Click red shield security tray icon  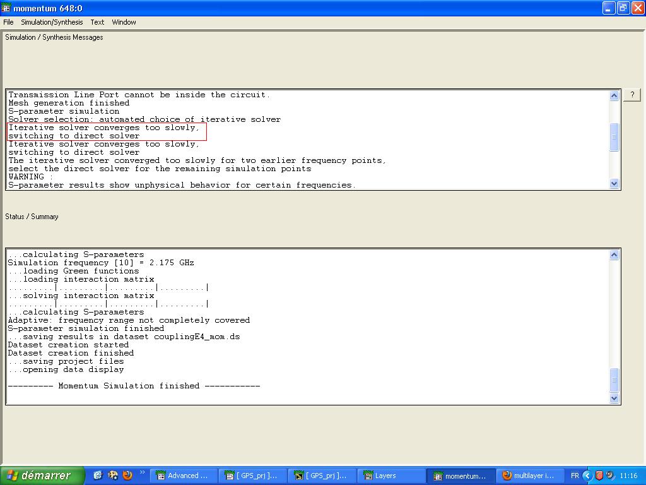click(x=599, y=476)
